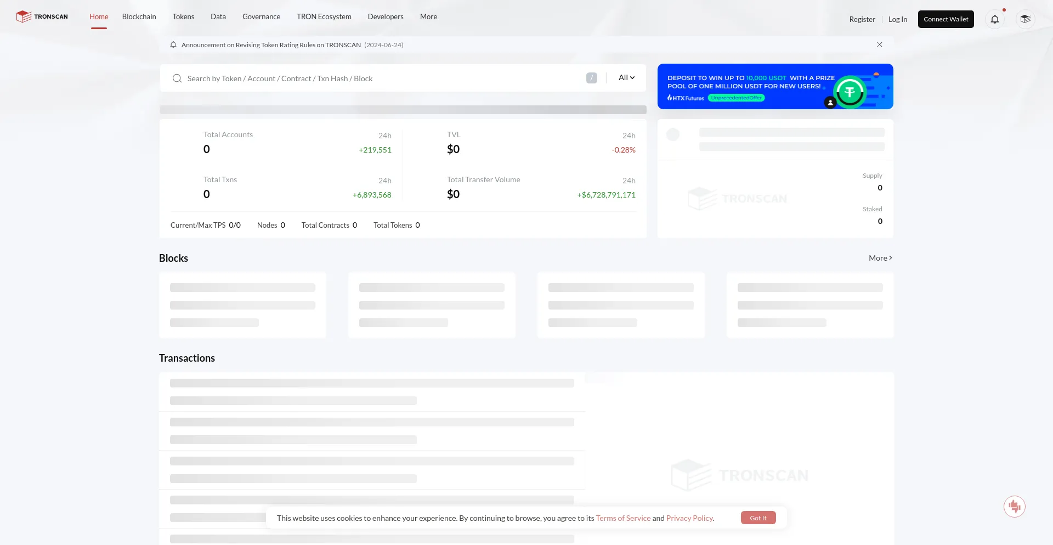This screenshot has height=545, width=1053.
Task: Open the Developers menu
Action: tap(386, 16)
